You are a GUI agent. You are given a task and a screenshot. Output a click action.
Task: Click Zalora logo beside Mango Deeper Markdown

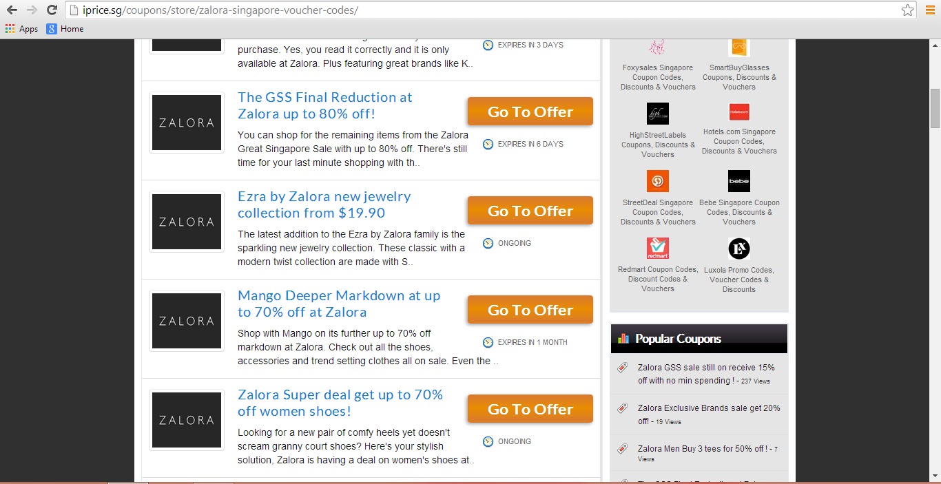pos(187,321)
